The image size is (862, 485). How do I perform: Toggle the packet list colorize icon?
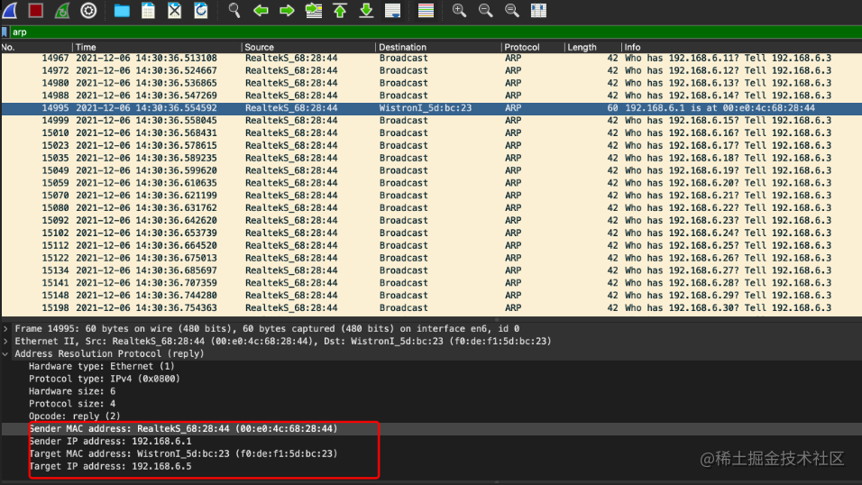tap(426, 10)
